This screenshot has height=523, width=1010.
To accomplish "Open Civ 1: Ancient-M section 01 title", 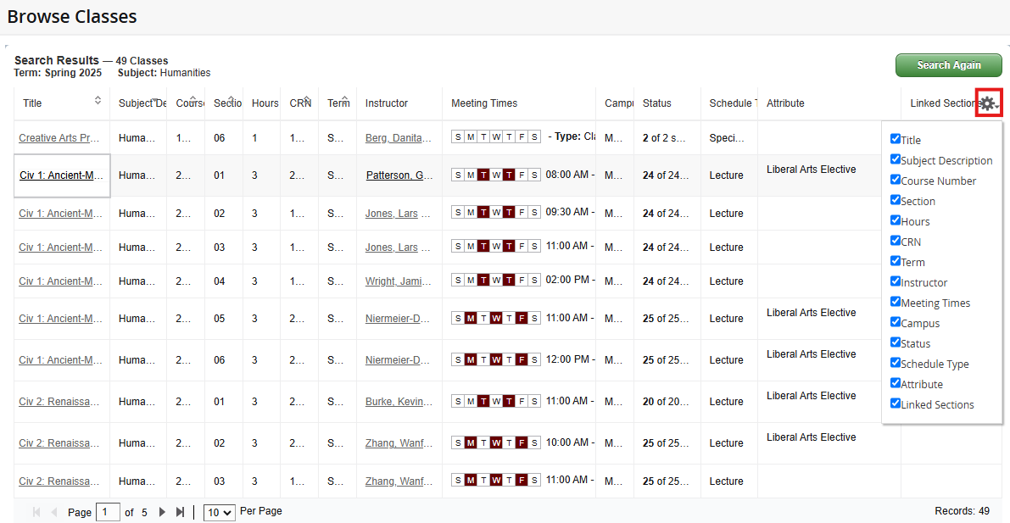I will (x=61, y=175).
